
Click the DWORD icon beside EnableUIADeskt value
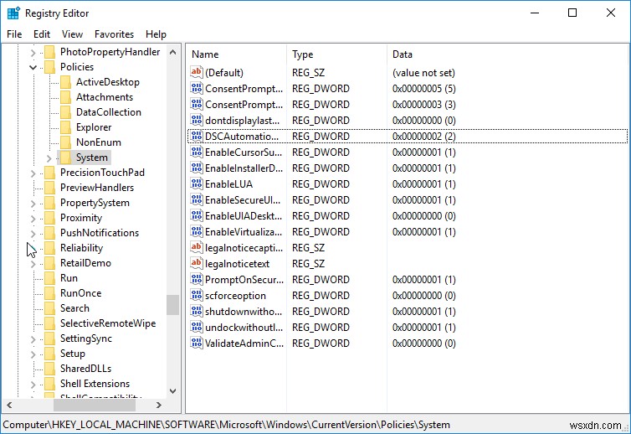coord(197,215)
